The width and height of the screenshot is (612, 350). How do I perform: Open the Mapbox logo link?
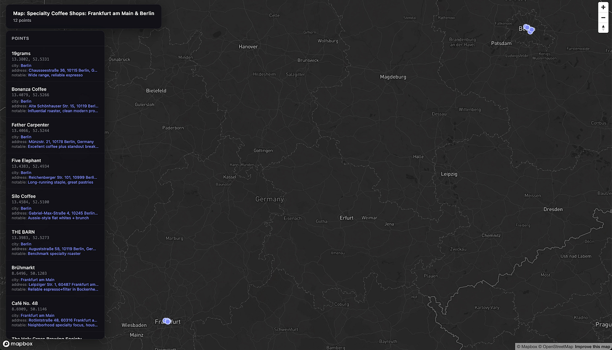(18, 344)
